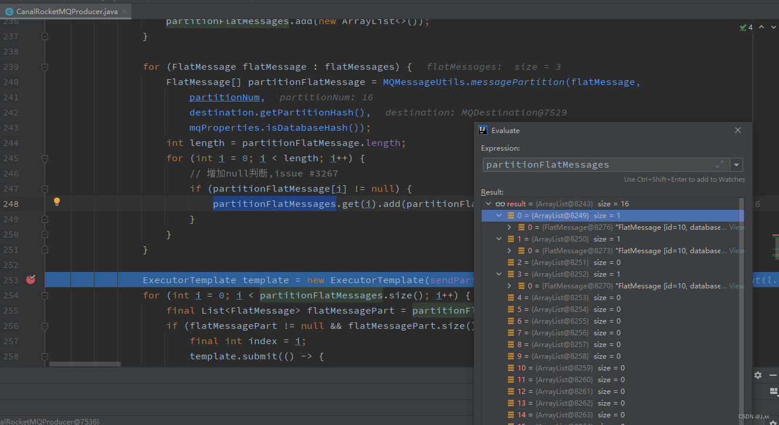Select the row 11 = {ArrayList@8260}
779x425 pixels.
click(x=609, y=379)
